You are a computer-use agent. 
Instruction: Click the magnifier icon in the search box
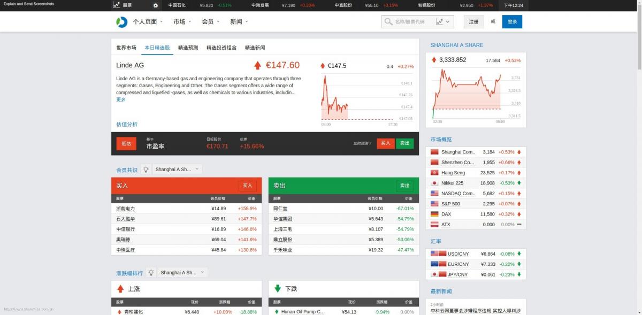388,22
